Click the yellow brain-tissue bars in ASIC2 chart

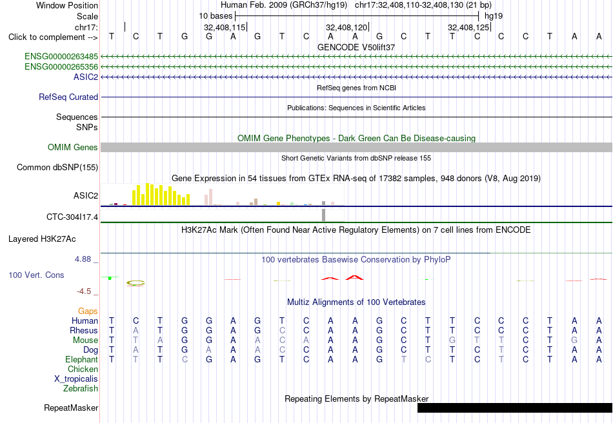(161, 194)
